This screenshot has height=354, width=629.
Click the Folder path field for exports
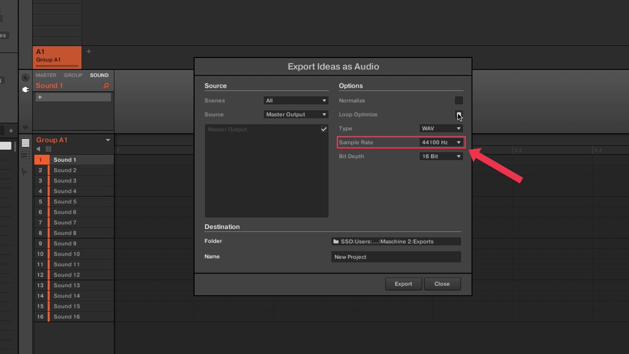[x=396, y=241]
